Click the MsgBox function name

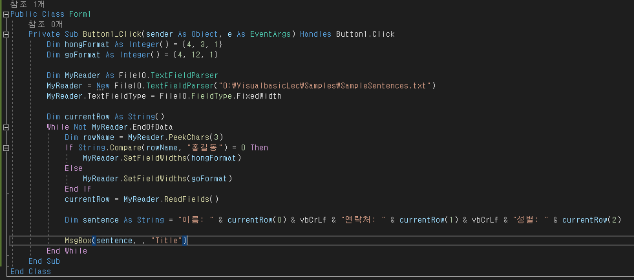pyautogui.click(x=78, y=241)
